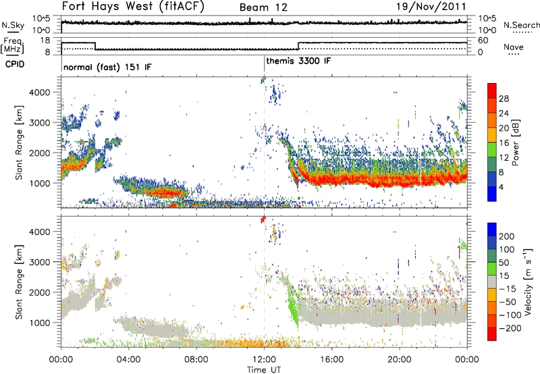Image resolution: width=540 pixels, height=374 pixels.
Task: Click the "-200" velocity colorbar tick
Action: click(x=509, y=328)
